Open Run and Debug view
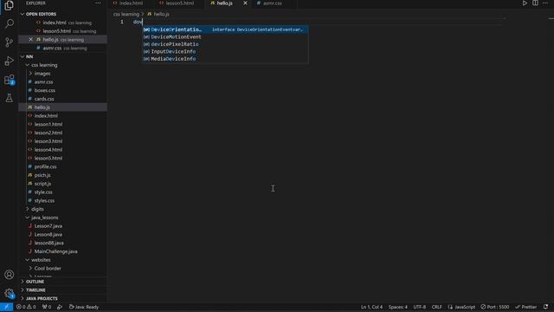Screen dimensions: 554x312 9,61
